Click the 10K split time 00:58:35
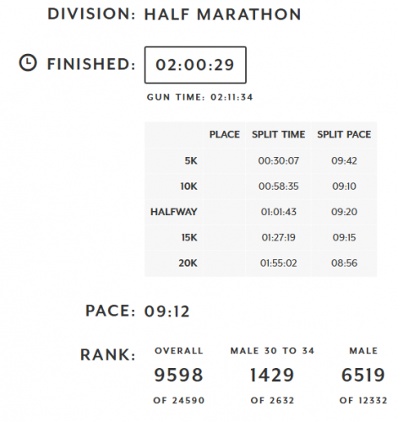Image resolution: width=398 pixels, height=422 pixels. (x=278, y=187)
